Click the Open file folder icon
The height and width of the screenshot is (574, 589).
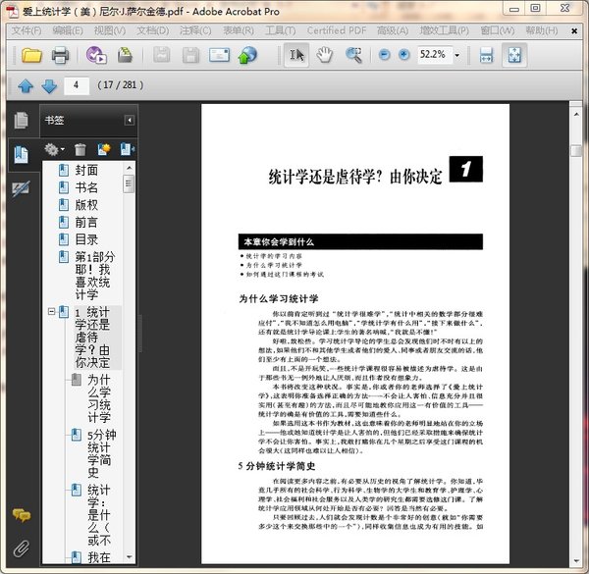(32, 55)
